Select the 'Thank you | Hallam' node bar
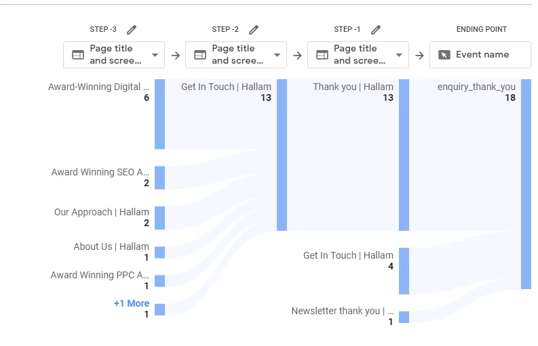 click(x=404, y=154)
